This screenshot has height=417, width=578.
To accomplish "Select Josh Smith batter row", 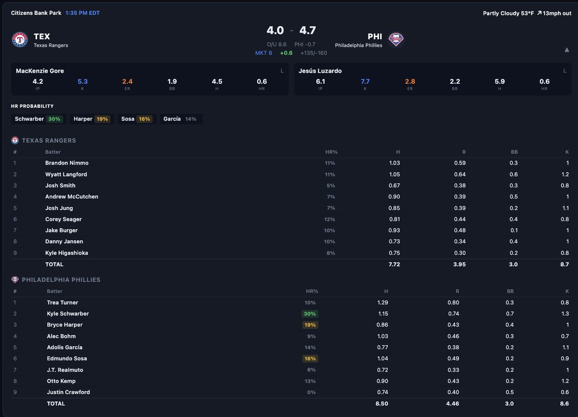I will point(291,185).
